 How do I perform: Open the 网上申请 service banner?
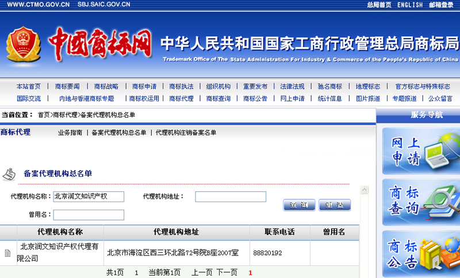(421, 151)
